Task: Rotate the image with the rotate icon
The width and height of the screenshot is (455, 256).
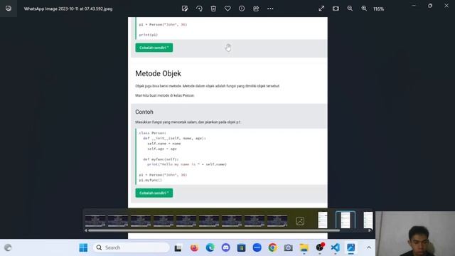Action: tap(199, 9)
